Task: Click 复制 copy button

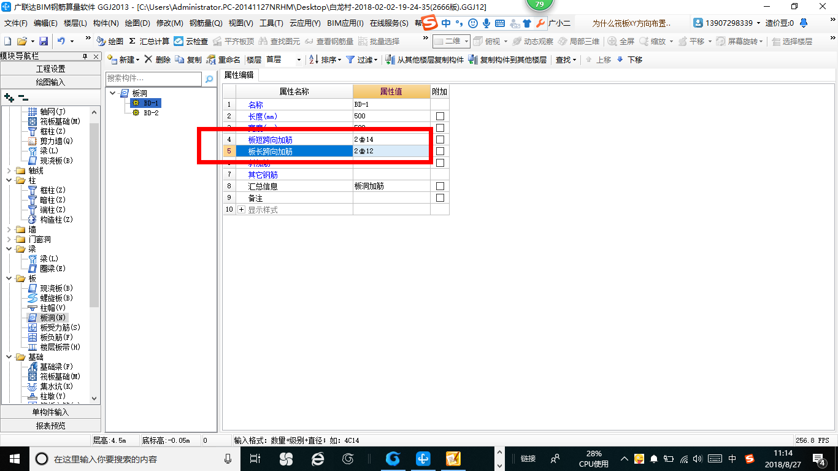Action: (x=188, y=59)
